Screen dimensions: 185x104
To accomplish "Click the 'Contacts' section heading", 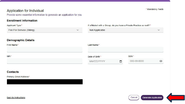I will [x=13, y=72].
